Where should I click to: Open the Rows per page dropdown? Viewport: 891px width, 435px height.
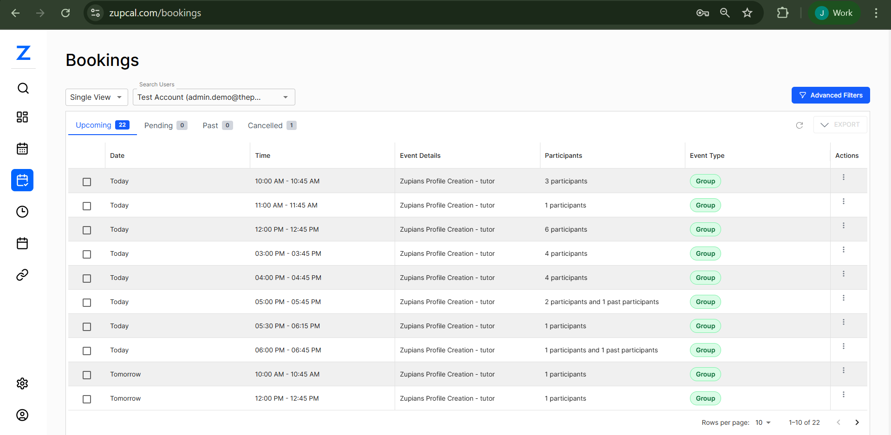[762, 422]
